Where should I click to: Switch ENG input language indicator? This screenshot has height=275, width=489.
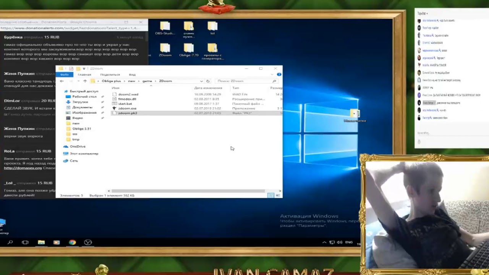(349, 242)
